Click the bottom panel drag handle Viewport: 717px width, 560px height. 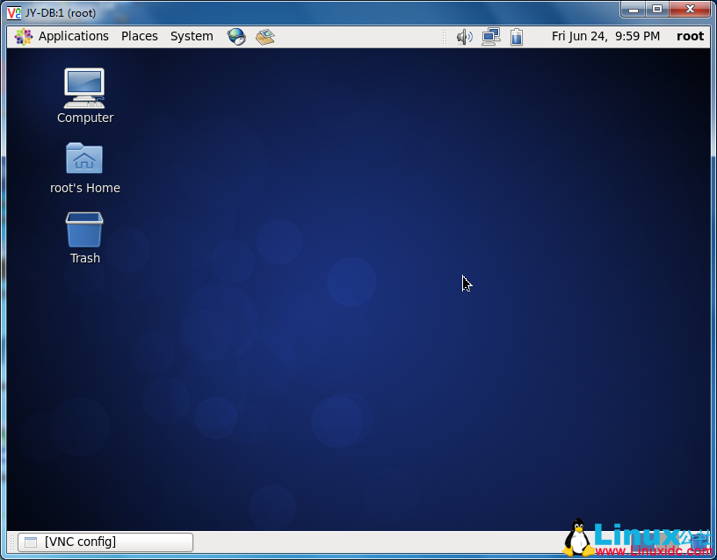pyautogui.click(x=12, y=542)
